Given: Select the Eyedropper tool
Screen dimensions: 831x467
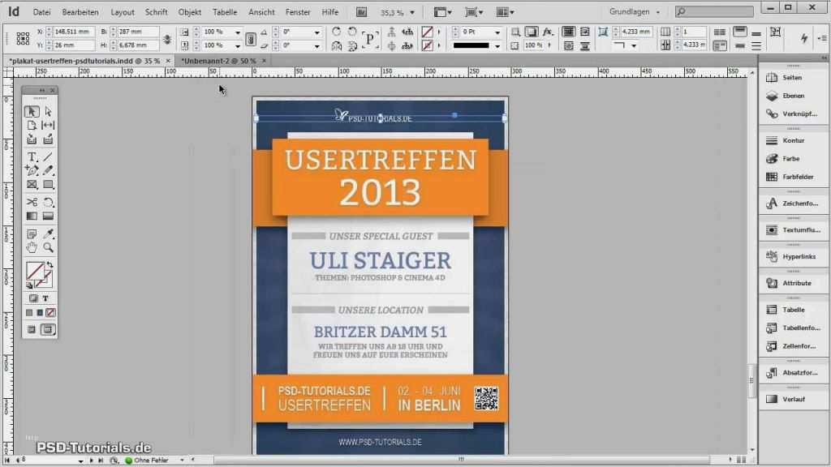Looking at the screenshot, I should tap(47, 233).
